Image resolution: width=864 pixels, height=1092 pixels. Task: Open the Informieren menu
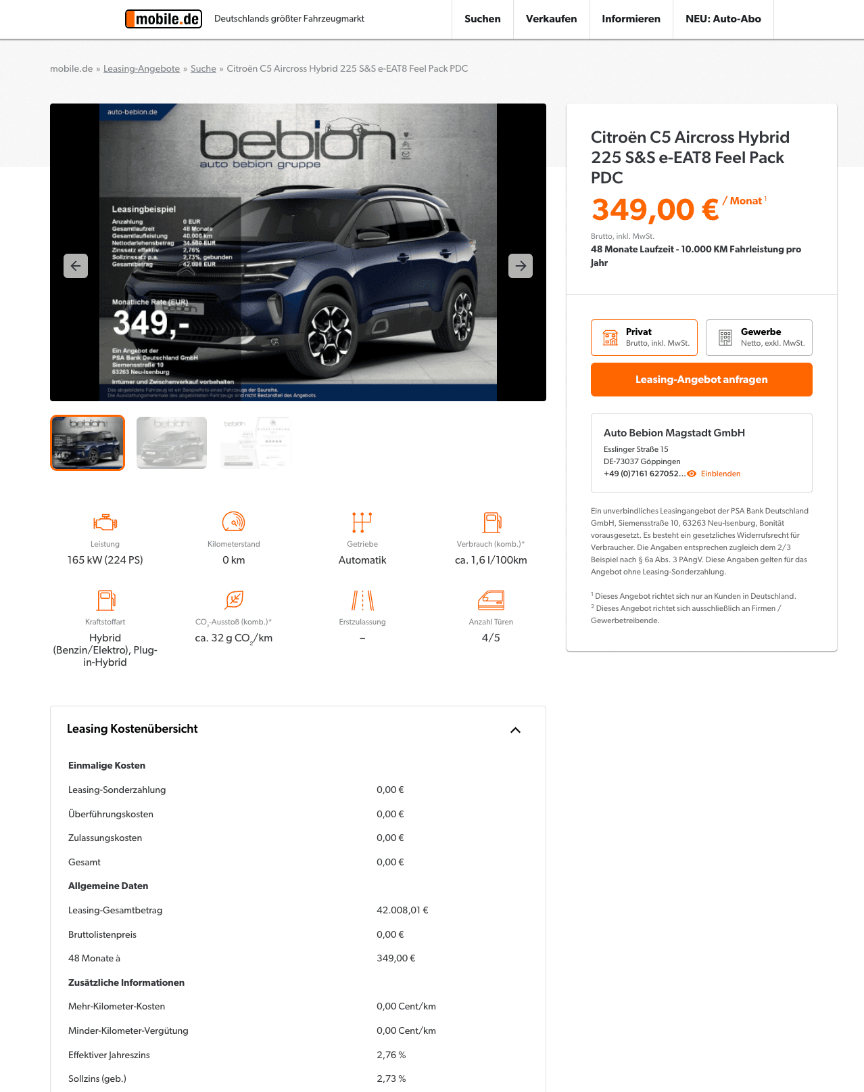631,19
